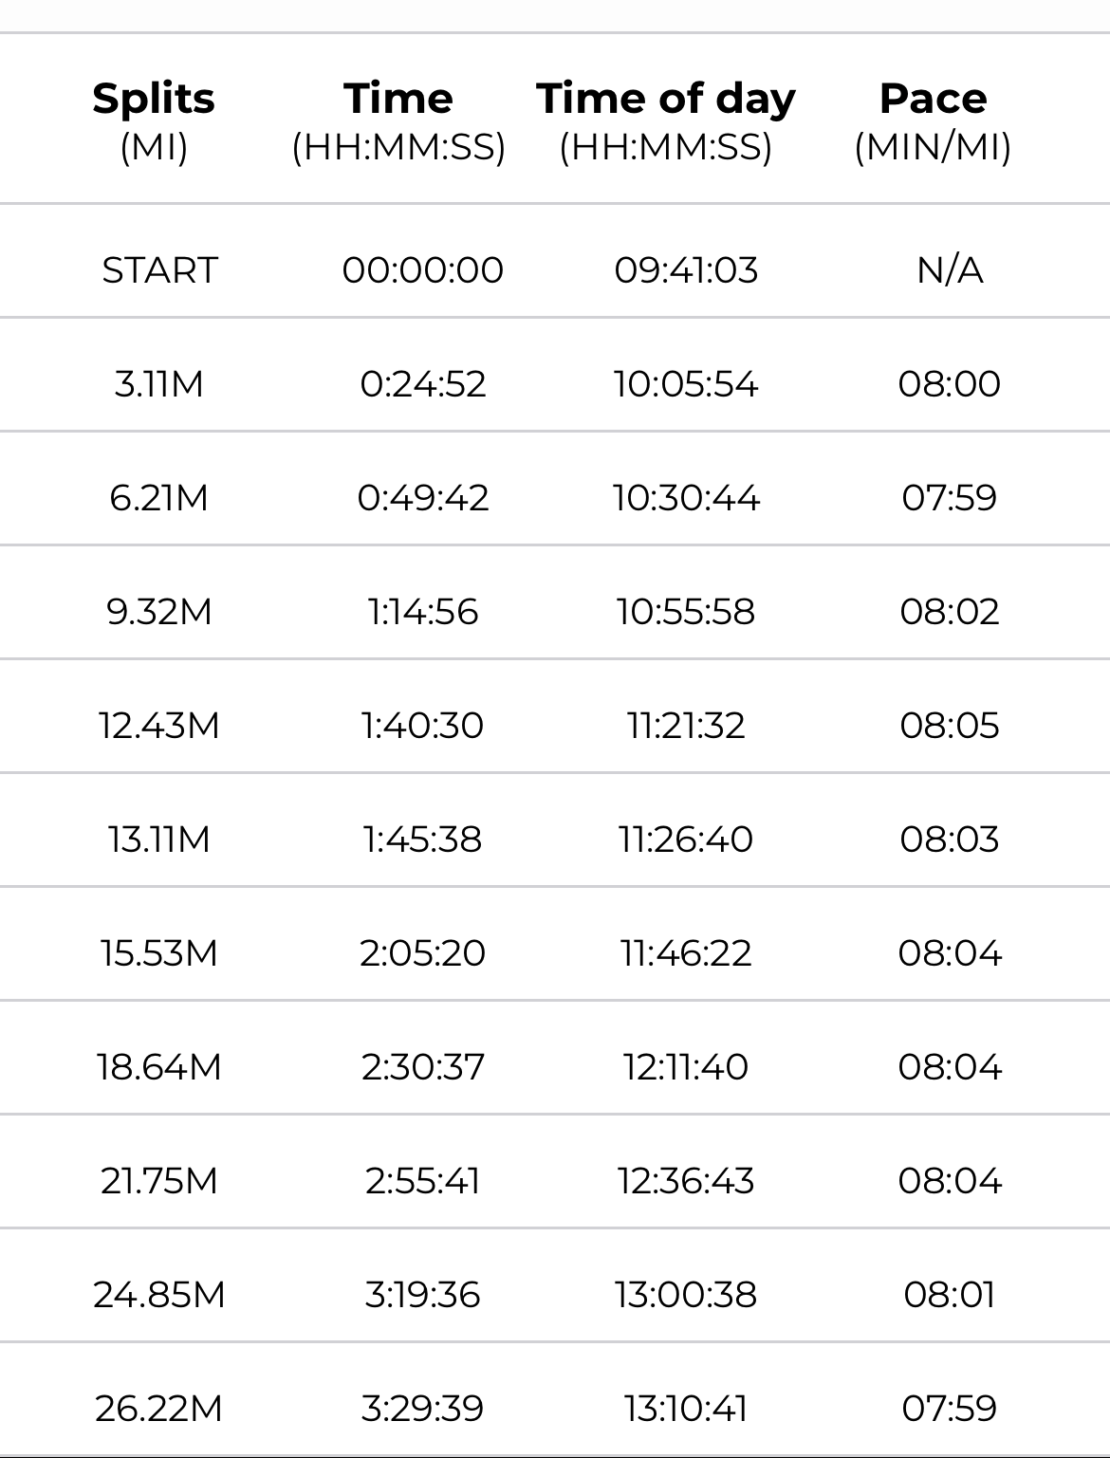Click time 2:05:20 in the 15.53M row
Image resolution: width=1110 pixels, height=1458 pixels.
coord(423,953)
